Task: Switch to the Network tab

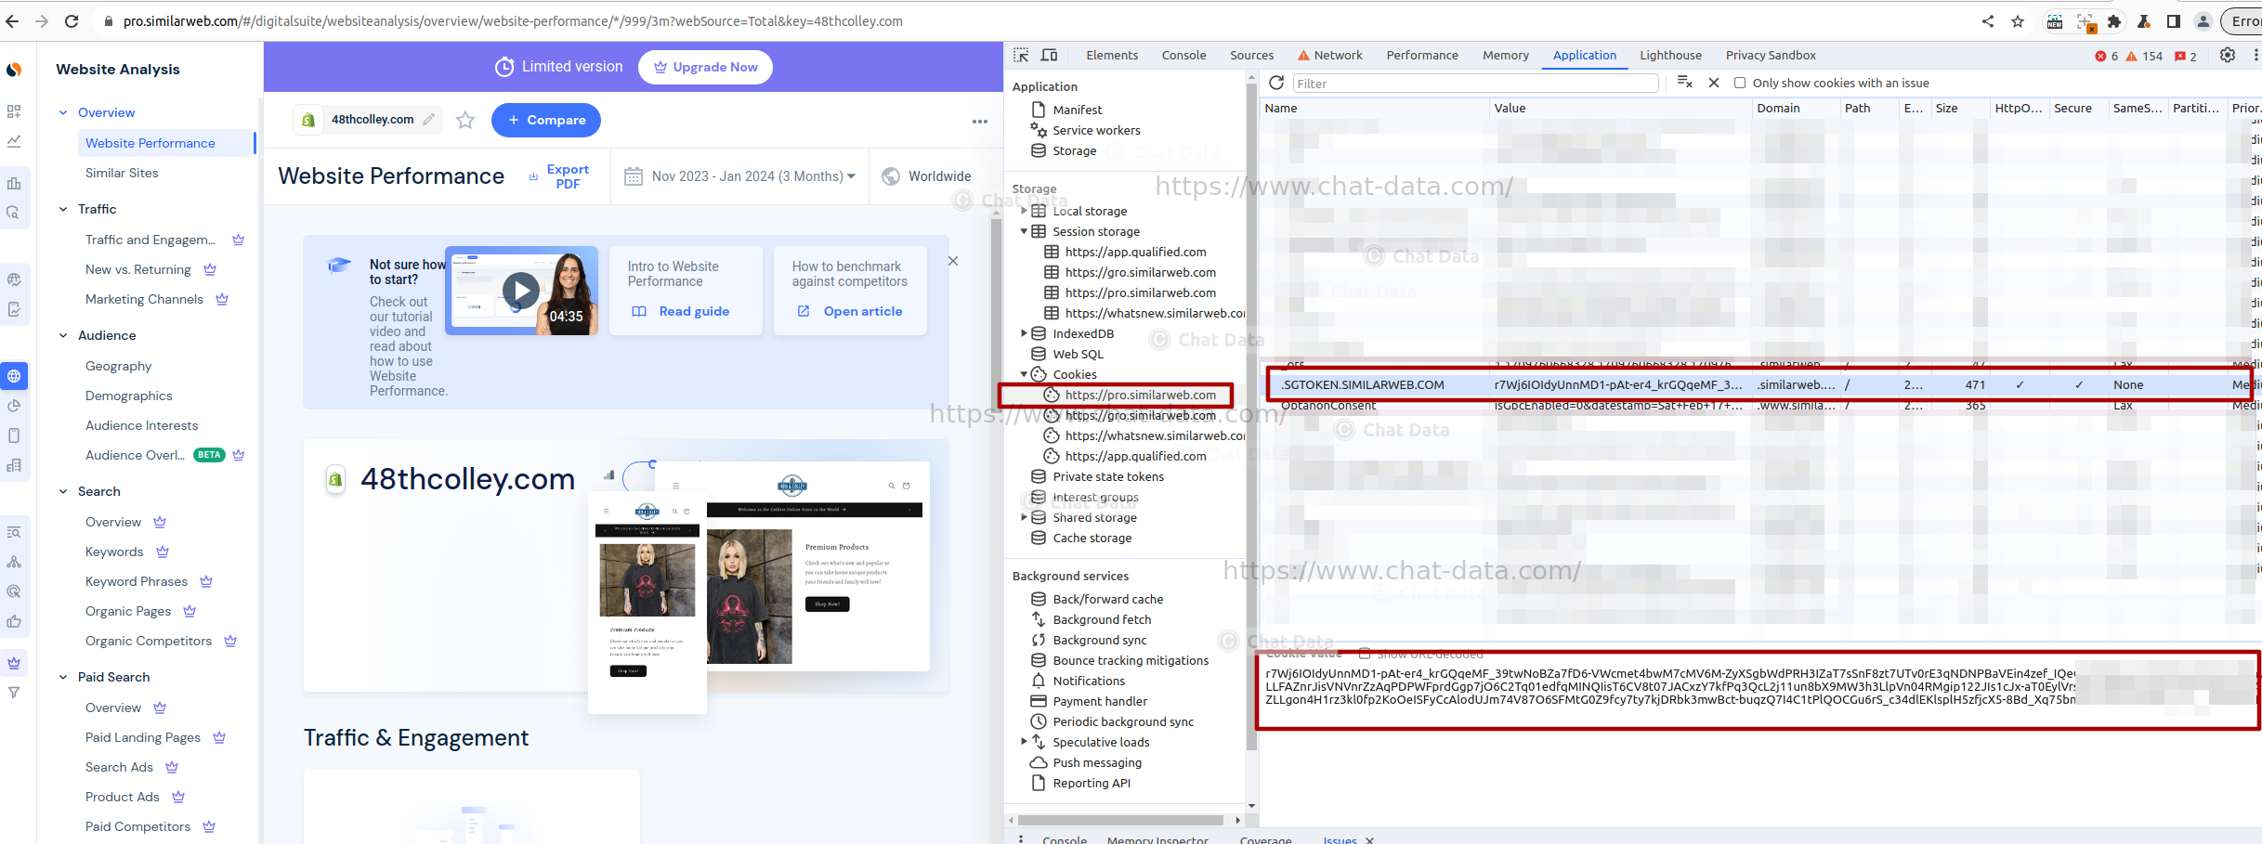Action: click(1330, 55)
